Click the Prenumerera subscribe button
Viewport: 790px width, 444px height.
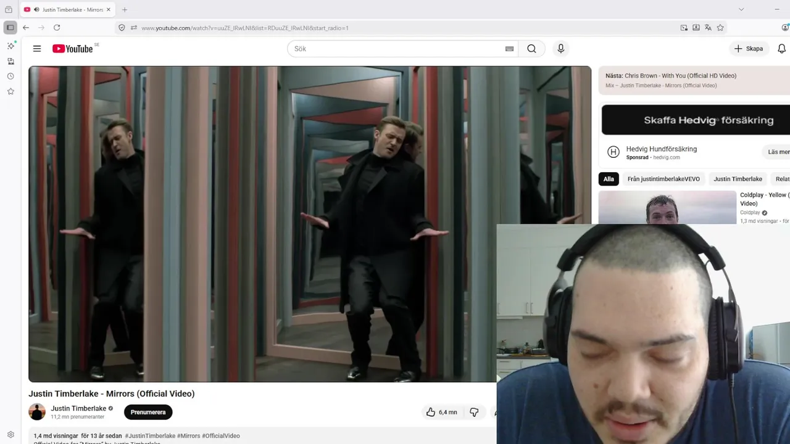(x=148, y=412)
